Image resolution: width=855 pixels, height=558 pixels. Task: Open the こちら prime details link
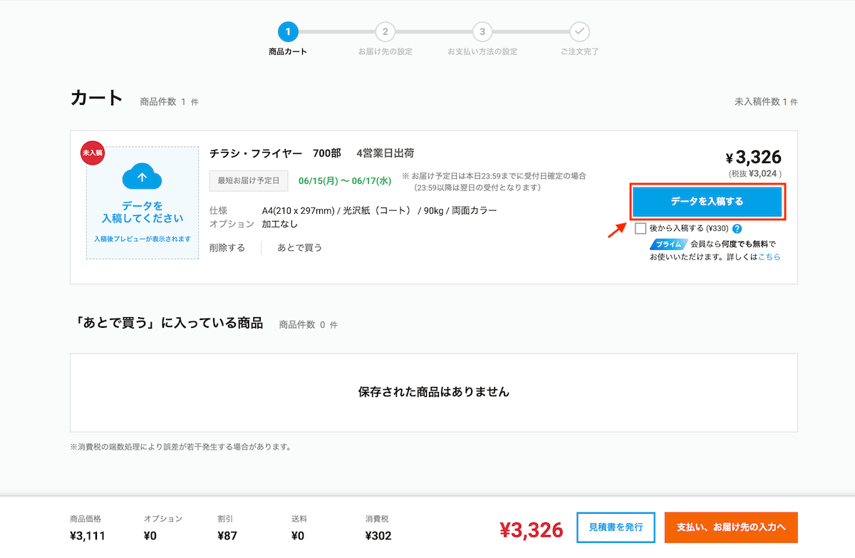tap(769, 257)
